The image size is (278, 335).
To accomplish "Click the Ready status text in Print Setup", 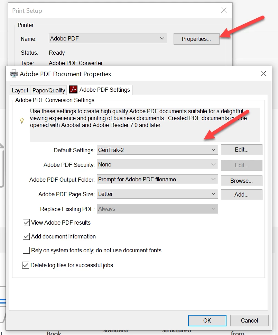I will click(x=57, y=53).
